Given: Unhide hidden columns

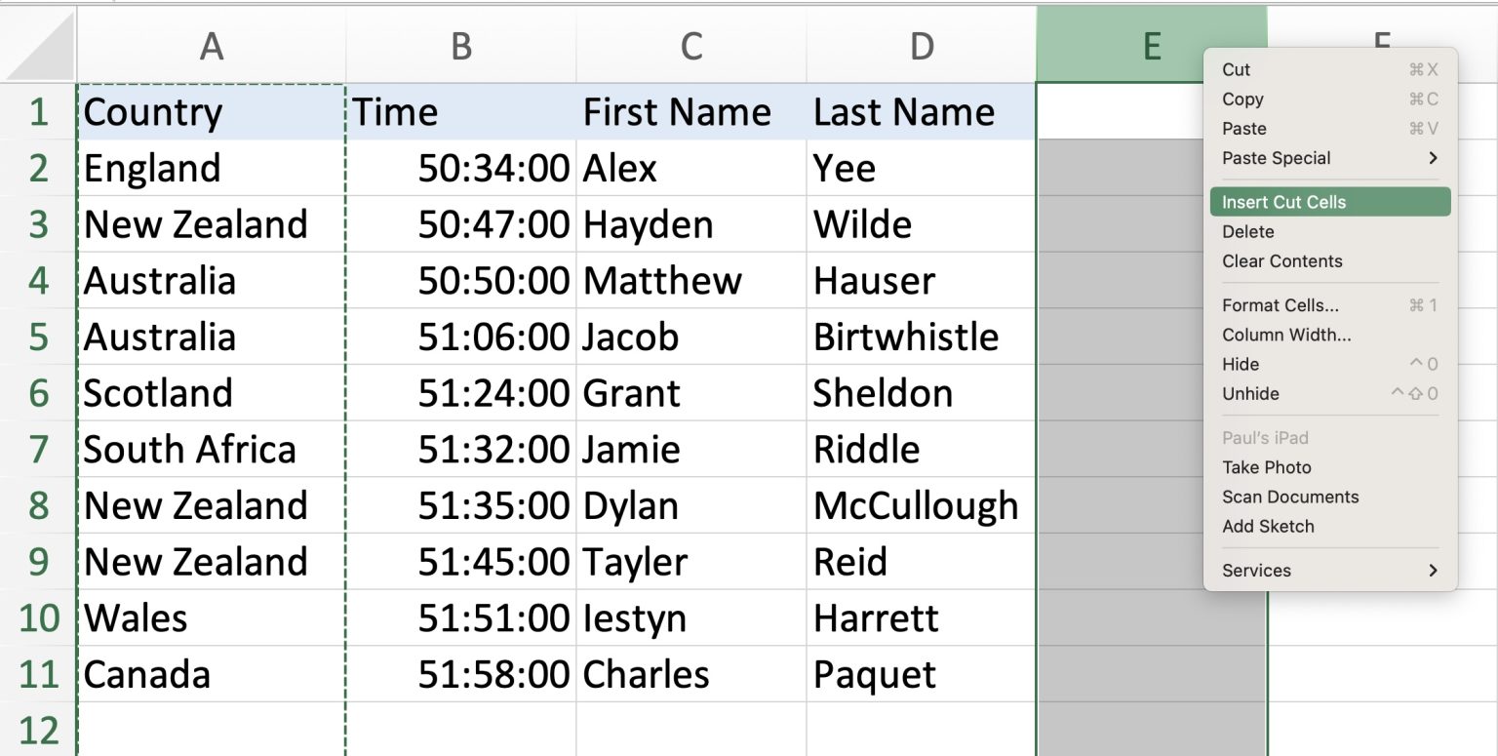Looking at the screenshot, I should point(1250,393).
